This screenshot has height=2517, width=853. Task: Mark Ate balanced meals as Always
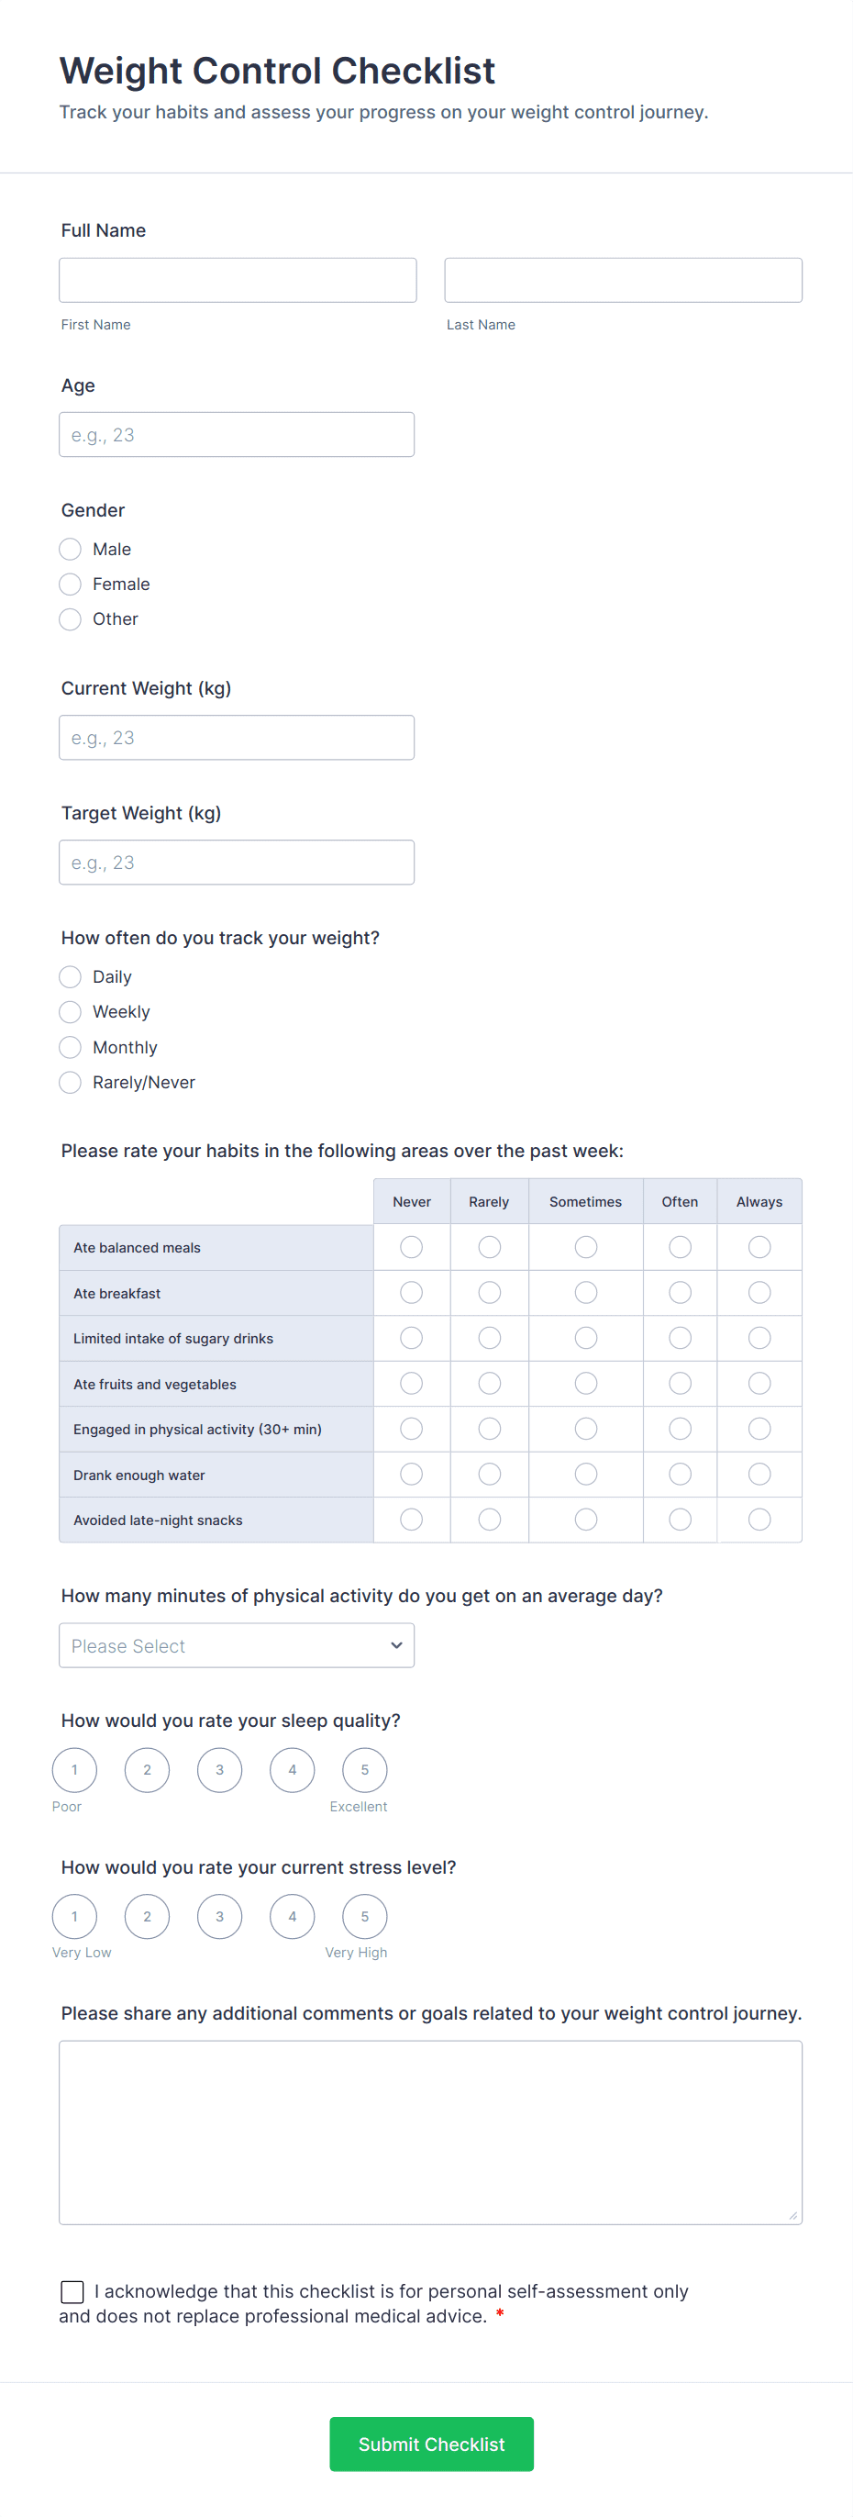pos(759,1248)
